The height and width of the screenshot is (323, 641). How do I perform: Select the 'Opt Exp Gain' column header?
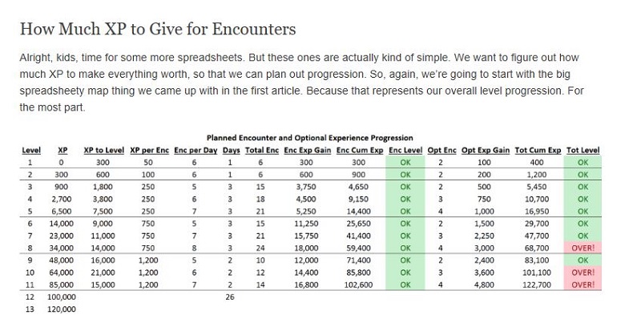486,150
